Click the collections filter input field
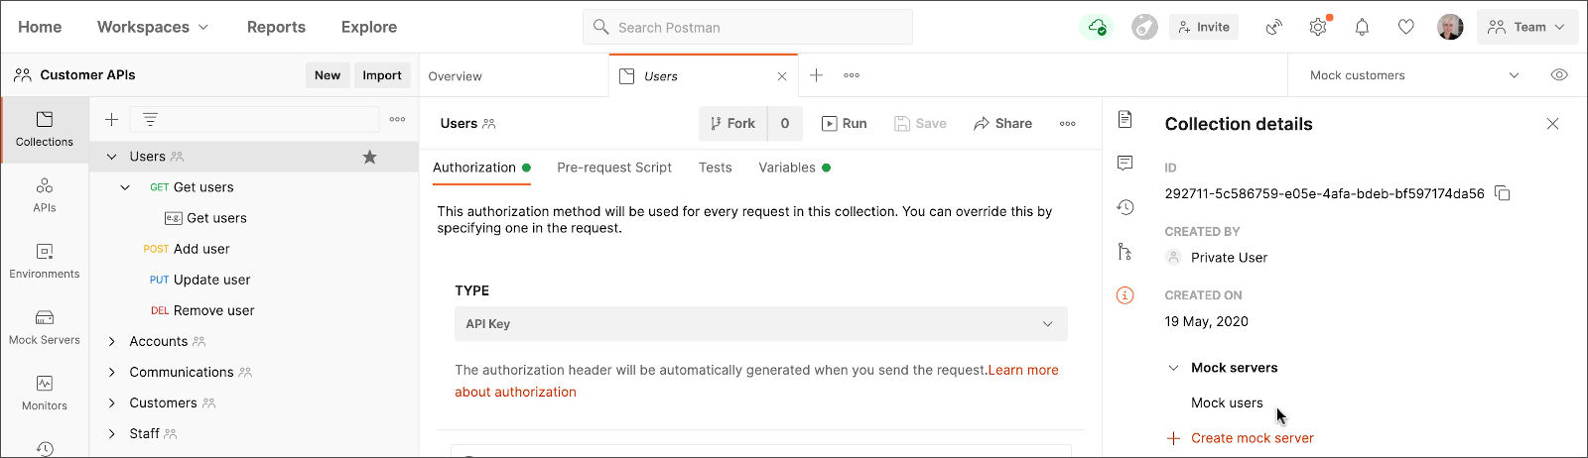 [255, 119]
